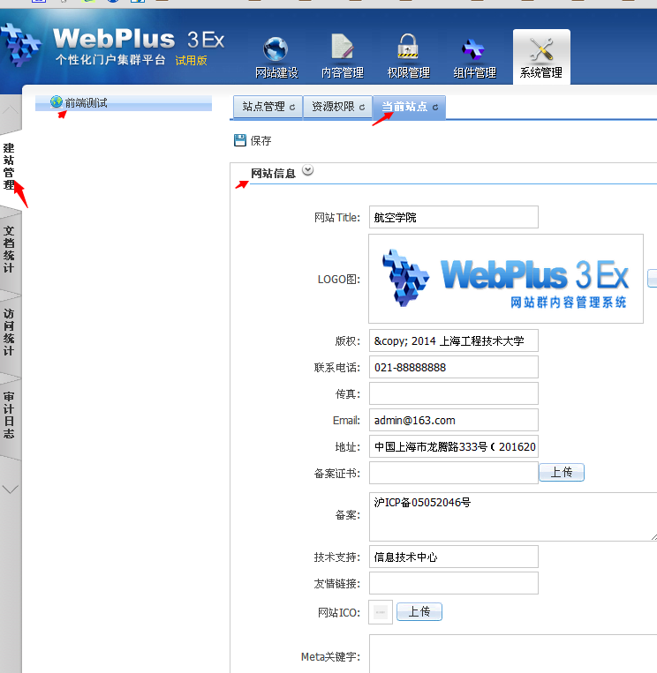Click the 网站Title input field
The width and height of the screenshot is (657, 673).
[453, 217]
